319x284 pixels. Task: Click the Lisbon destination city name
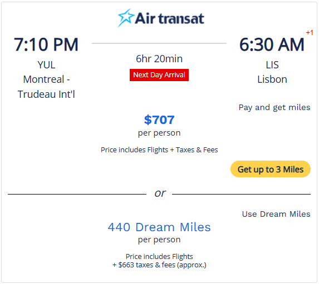click(x=272, y=79)
